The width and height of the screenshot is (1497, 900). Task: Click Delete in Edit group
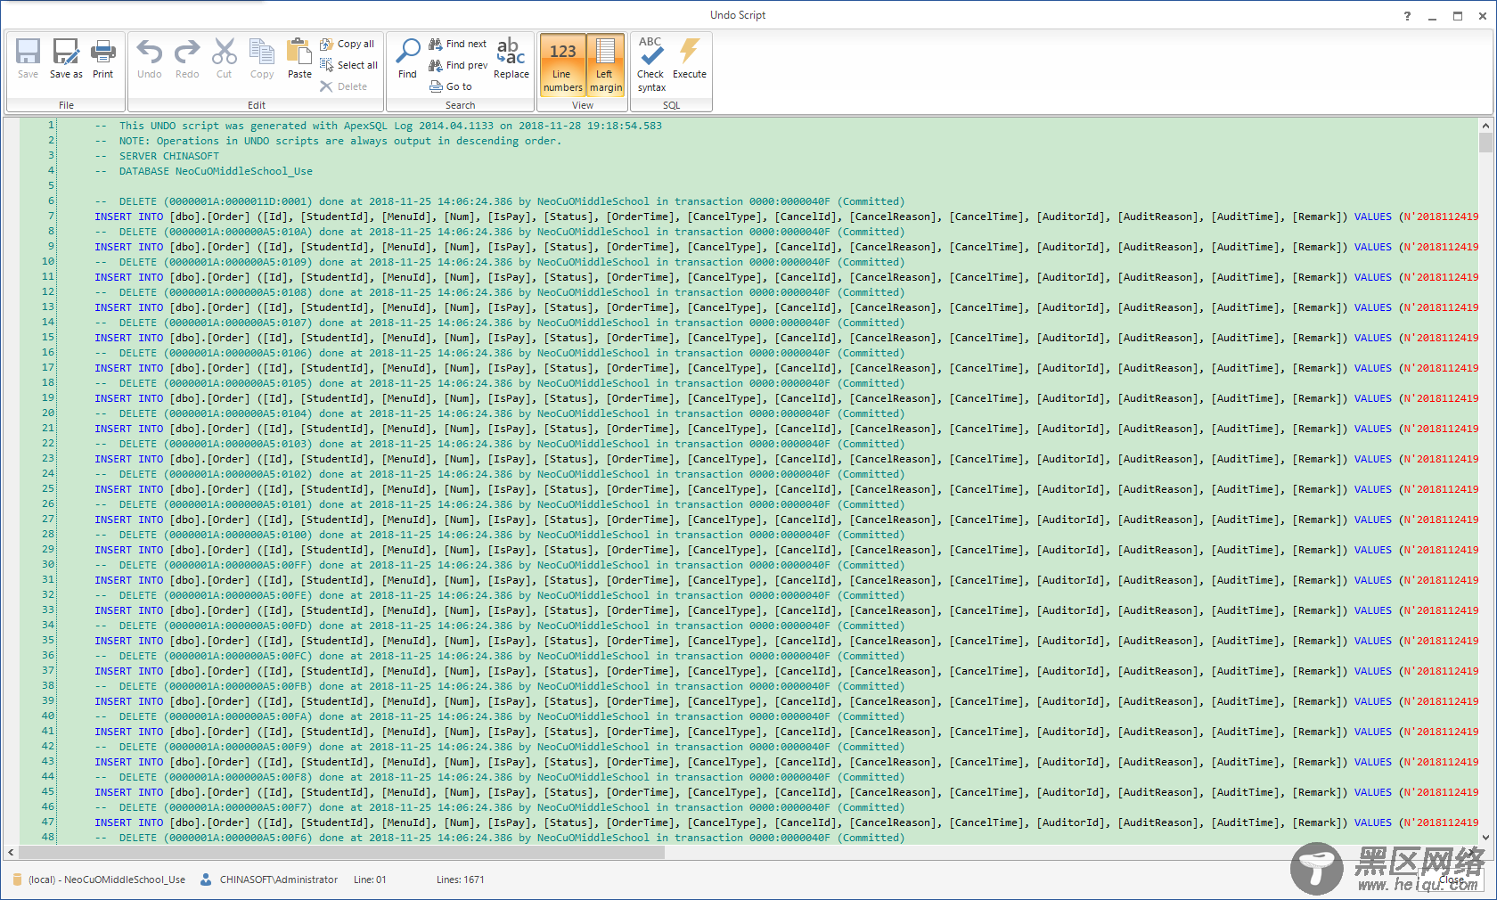pyautogui.click(x=344, y=86)
